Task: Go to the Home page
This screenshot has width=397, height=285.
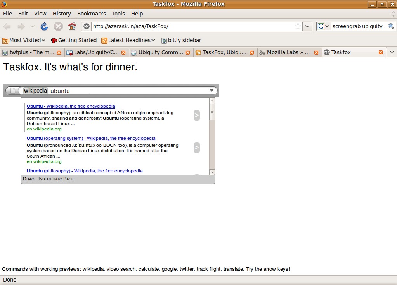Action: point(72,26)
